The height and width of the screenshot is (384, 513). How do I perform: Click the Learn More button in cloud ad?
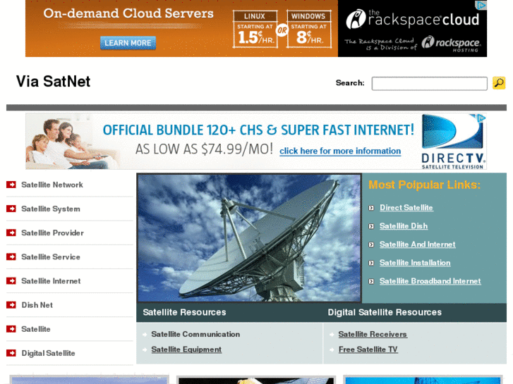(x=128, y=43)
